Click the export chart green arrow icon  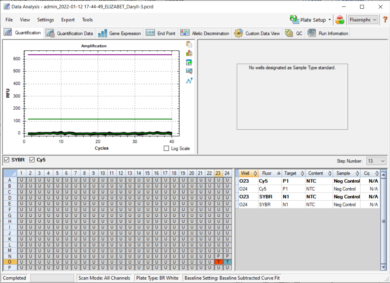click(189, 62)
